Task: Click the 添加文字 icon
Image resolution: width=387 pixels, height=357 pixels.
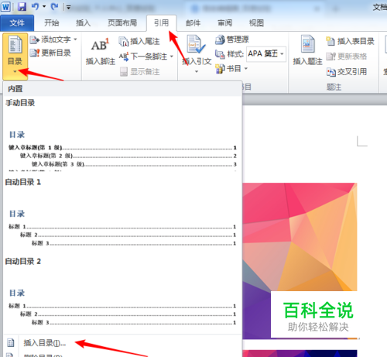Action: [x=35, y=39]
